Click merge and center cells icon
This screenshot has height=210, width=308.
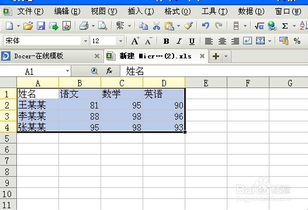click(x=261, y=41)
